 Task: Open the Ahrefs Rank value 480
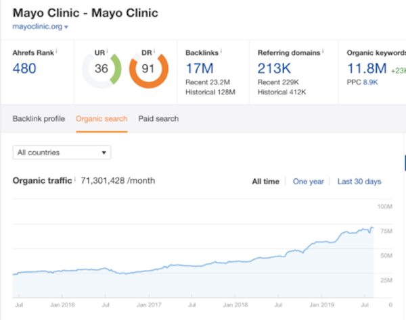click(x=24, y=68)
